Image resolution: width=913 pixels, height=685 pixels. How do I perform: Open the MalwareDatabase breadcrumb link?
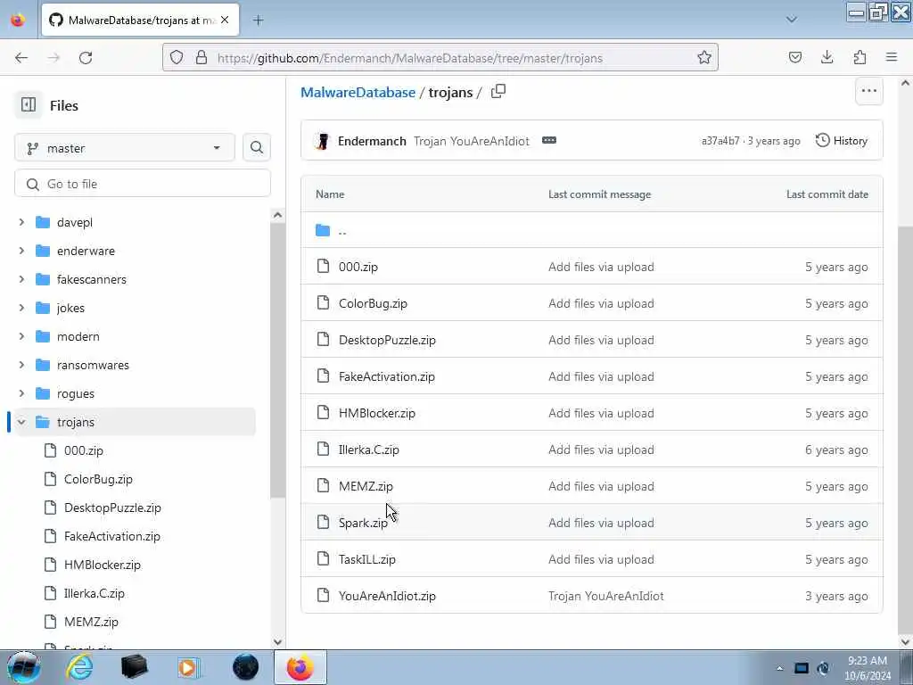pyautogui.click(x=358, y=92)
